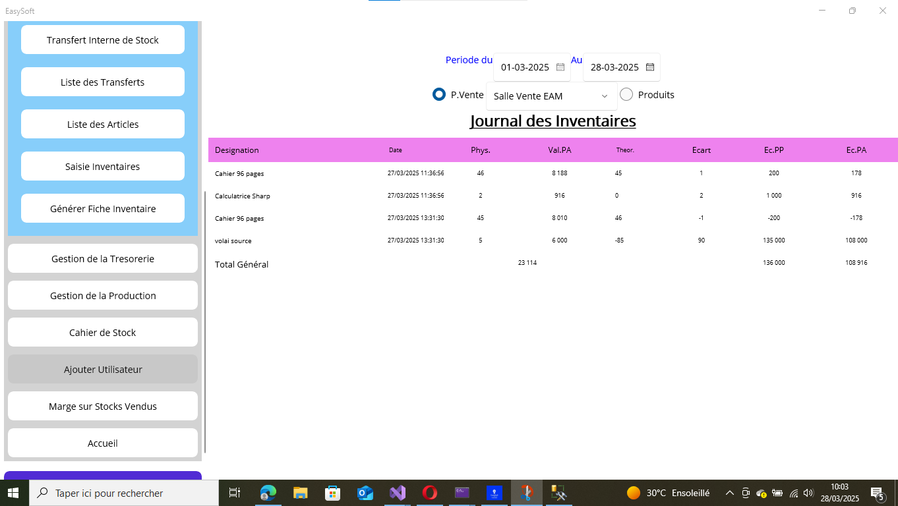Screen dimensions: 898x506
Task: Open the Gestion de la Production menu
Action: [103, 296]
